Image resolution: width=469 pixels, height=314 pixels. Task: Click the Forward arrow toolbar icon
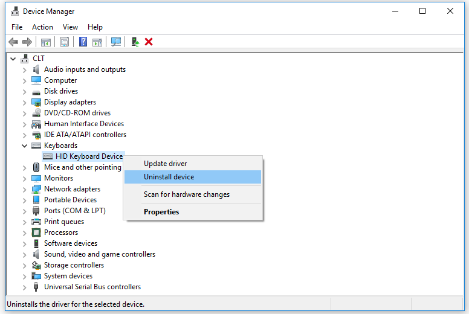pyautogui.click(x=27, y=42)
